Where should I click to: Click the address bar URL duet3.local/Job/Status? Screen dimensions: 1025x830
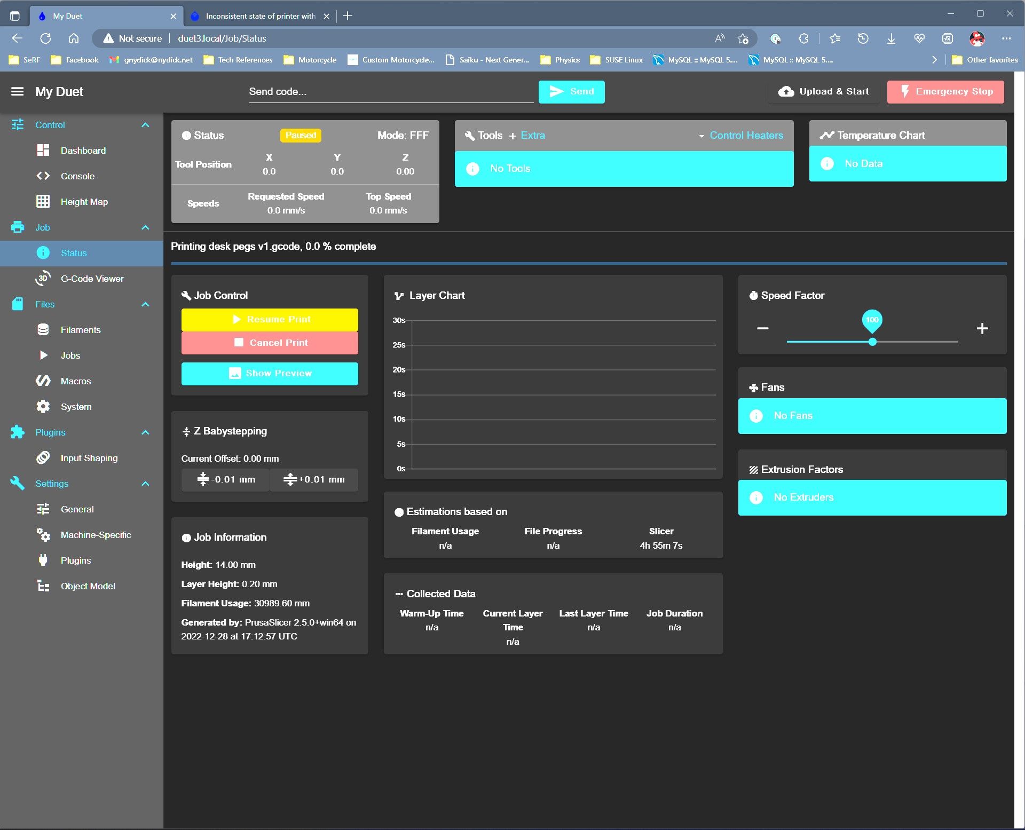point(222,38)
